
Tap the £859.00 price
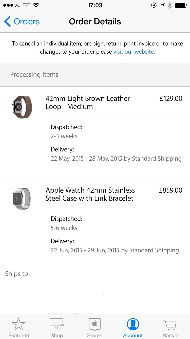[x=170, y=190]
